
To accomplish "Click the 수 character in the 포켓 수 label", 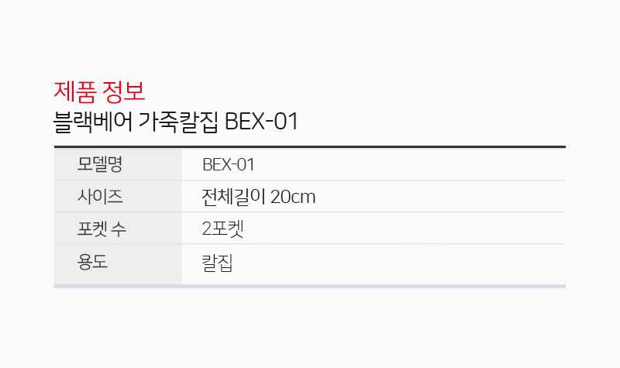I will 119,229.
